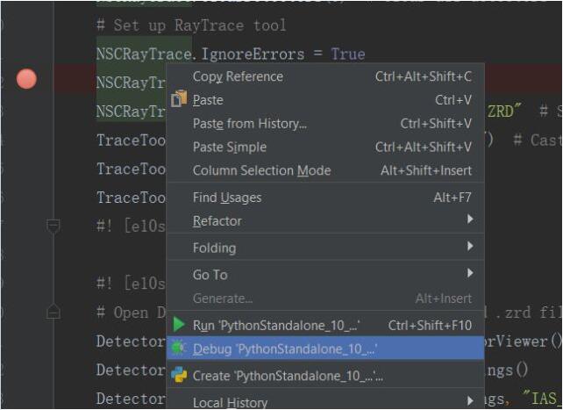The image size is (563, 410).
Task: Click the green Run triangle icon
Action: coord(179,326)
